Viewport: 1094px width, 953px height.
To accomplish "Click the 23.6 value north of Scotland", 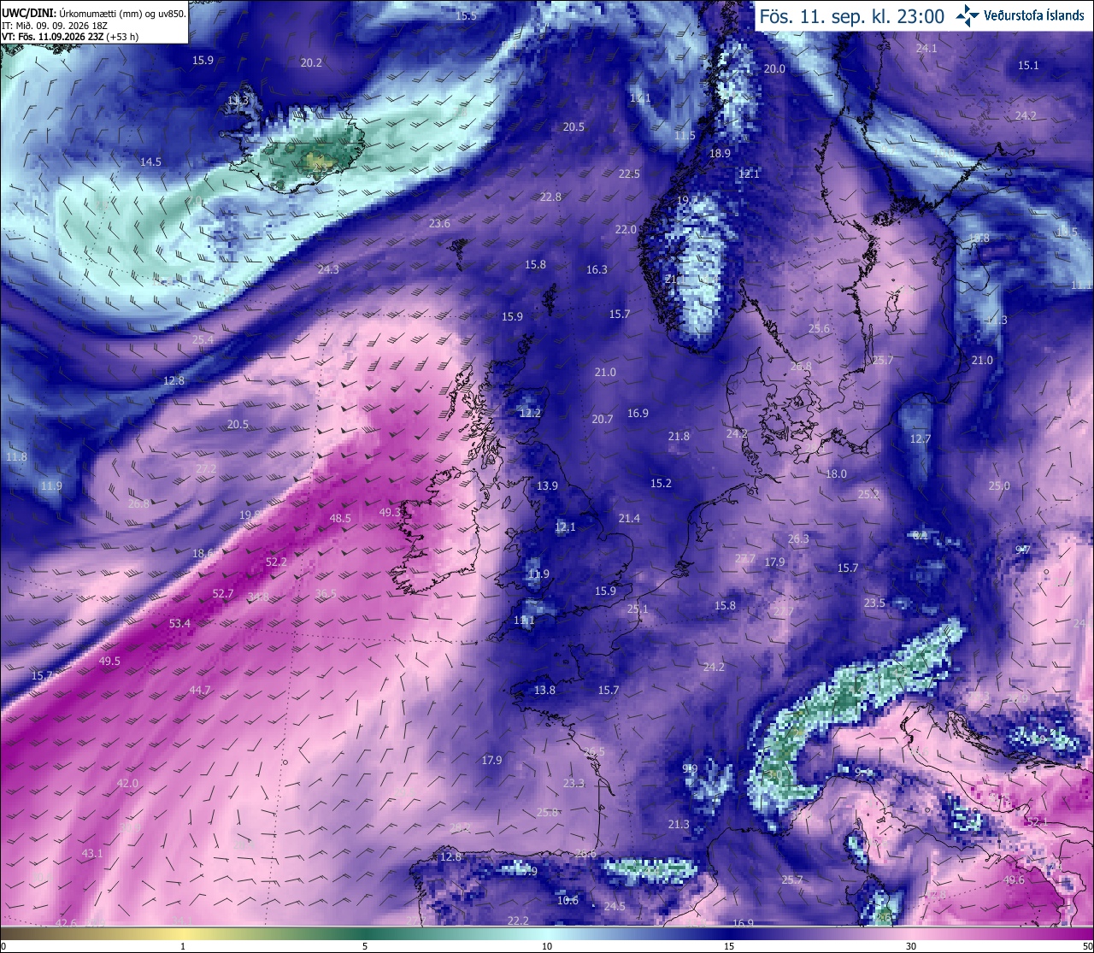I will (x=439, y=223).
